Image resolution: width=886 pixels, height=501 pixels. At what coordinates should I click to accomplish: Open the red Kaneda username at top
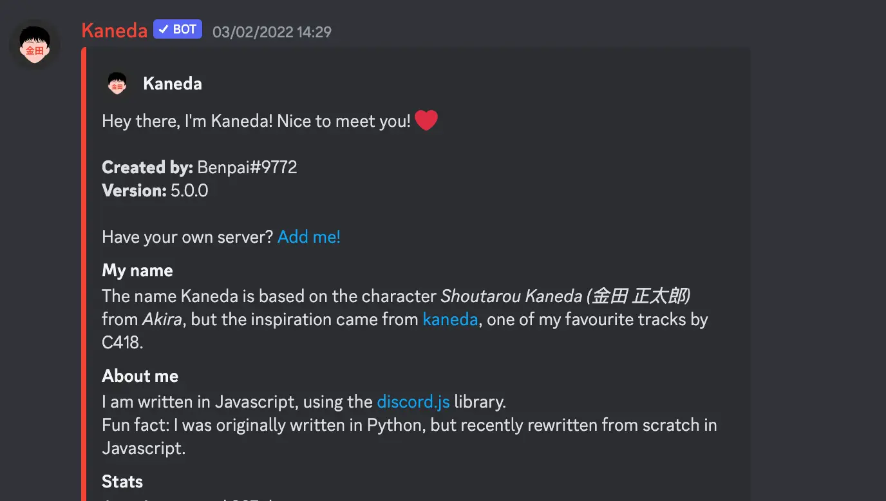tap(115, 30)
